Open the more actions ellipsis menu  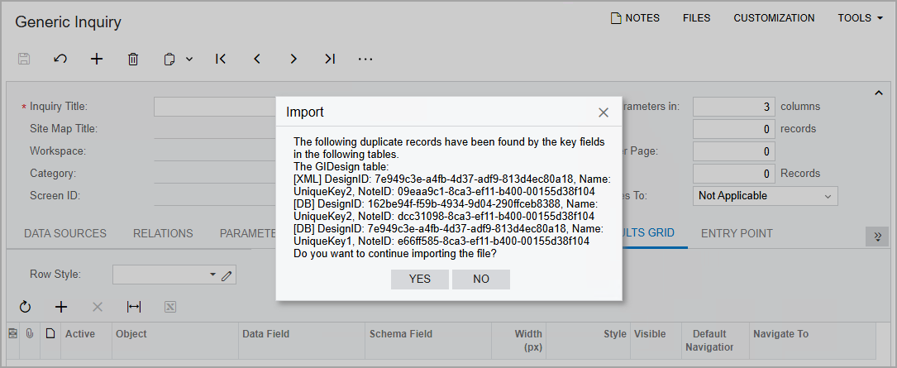366,59
